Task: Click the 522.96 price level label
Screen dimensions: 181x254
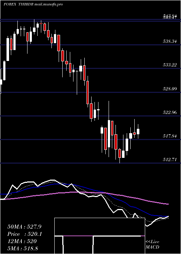Action: click(169, 112)
